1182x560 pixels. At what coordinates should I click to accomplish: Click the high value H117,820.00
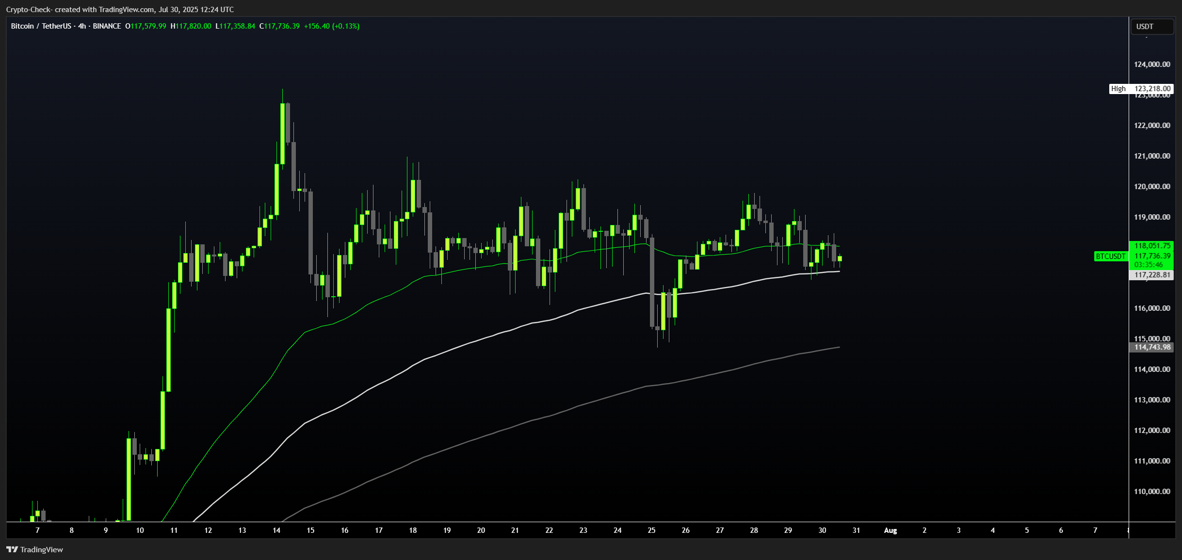tap(191, 26)
